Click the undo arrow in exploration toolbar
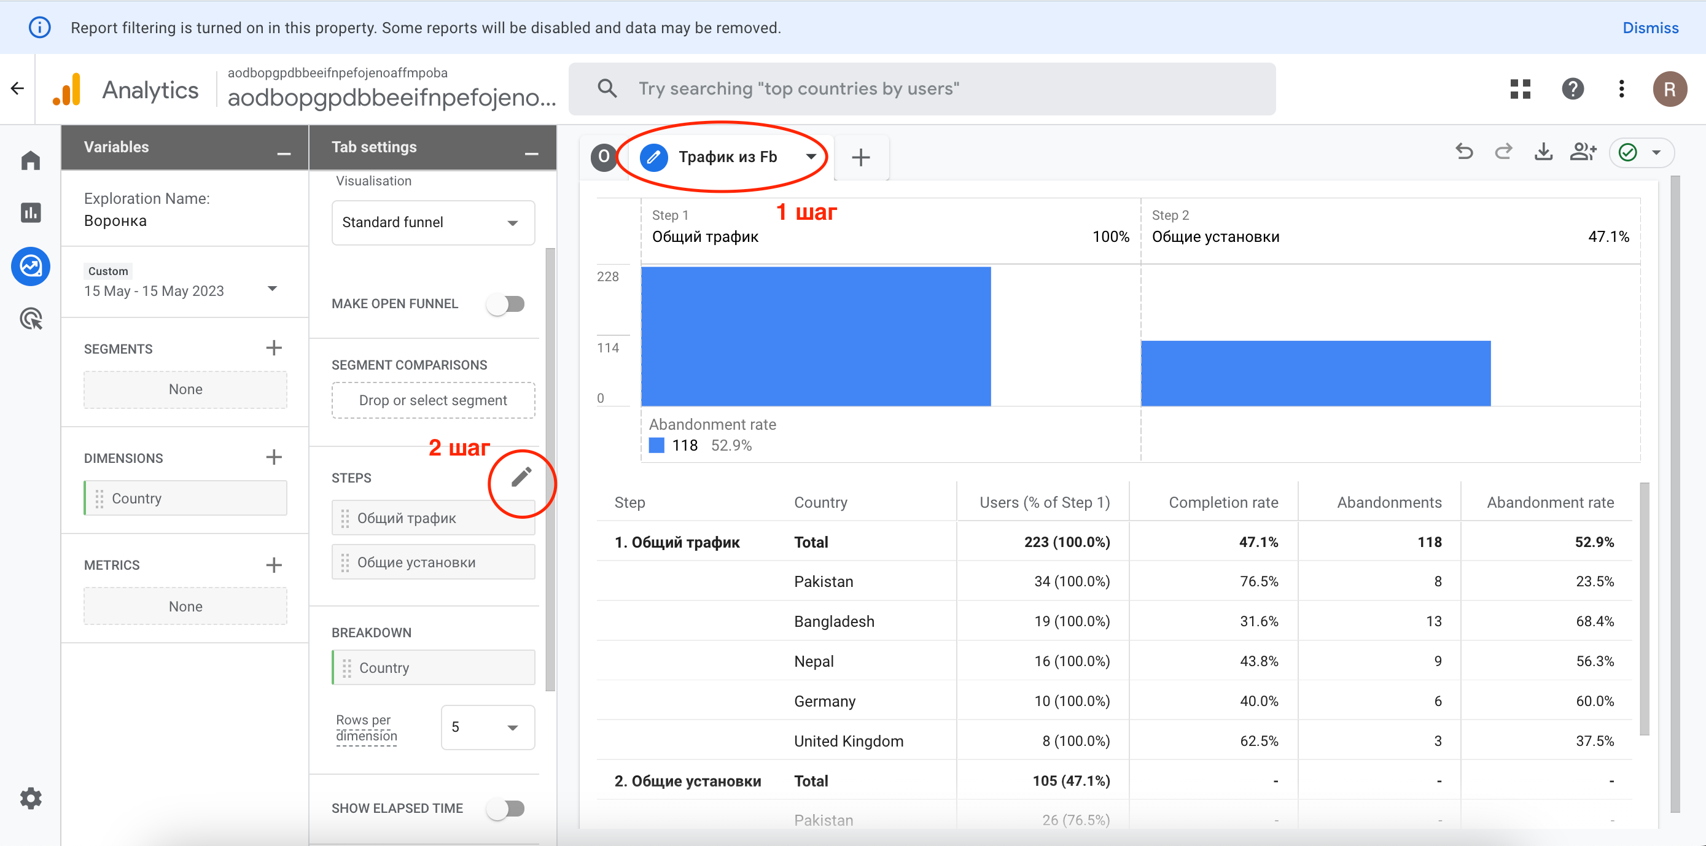Image resolution: width=1706 pixels, height=846 pixels. pos(1464,153)
